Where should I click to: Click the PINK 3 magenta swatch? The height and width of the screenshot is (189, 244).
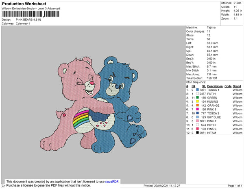point(198,109)
